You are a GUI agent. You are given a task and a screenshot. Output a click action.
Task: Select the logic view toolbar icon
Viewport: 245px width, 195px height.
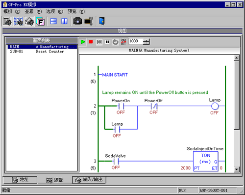pyautogui.click(x=18, y=21)
